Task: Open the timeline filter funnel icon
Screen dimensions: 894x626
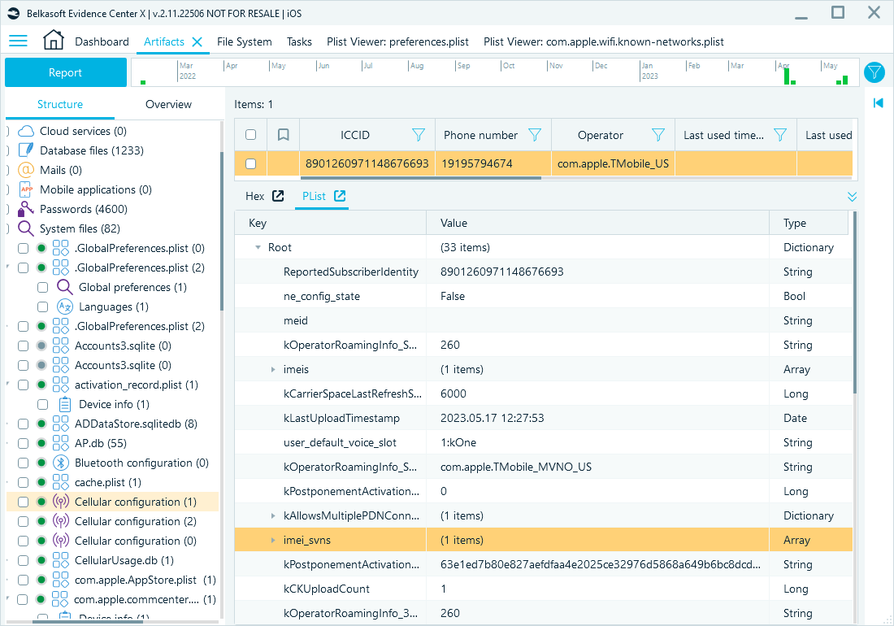Action: click(x=874, y=72)
